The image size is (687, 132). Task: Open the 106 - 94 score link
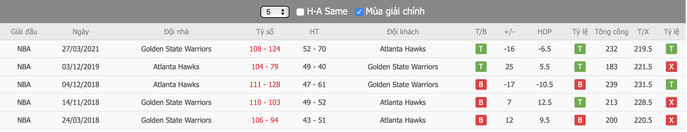pos(265,120)
